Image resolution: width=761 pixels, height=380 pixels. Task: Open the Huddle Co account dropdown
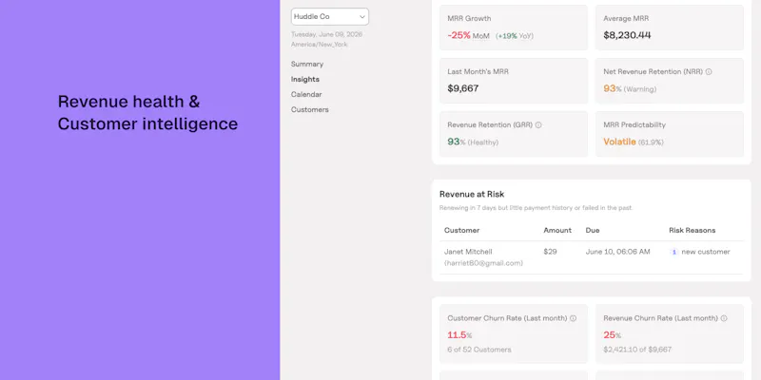click(329, 16)
